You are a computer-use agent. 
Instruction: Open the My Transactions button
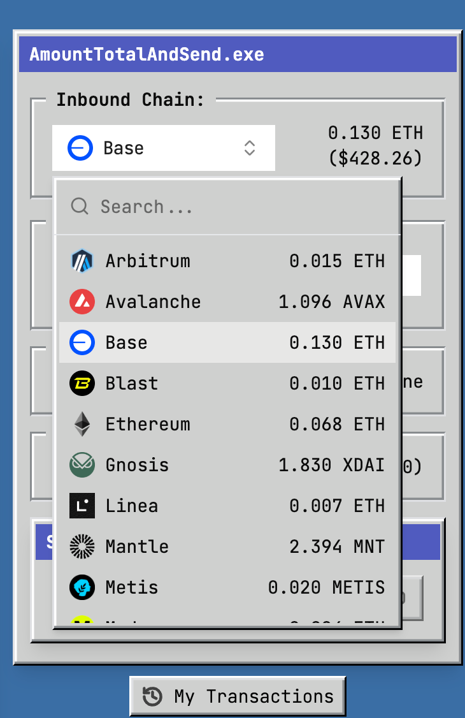[238, 696]
